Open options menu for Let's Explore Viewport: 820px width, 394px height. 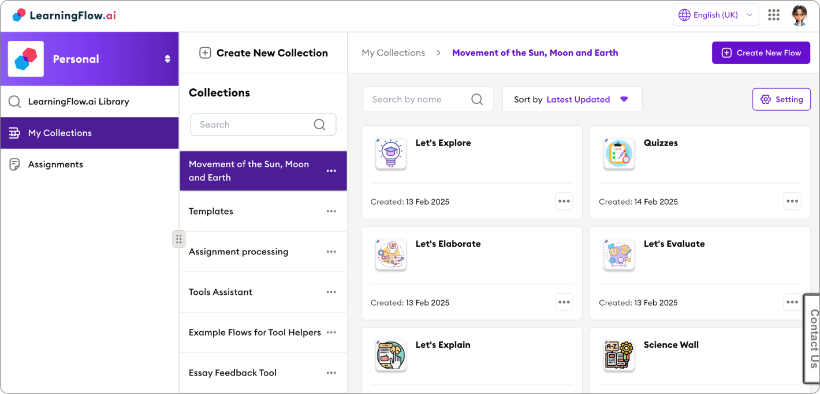(564, 201)
